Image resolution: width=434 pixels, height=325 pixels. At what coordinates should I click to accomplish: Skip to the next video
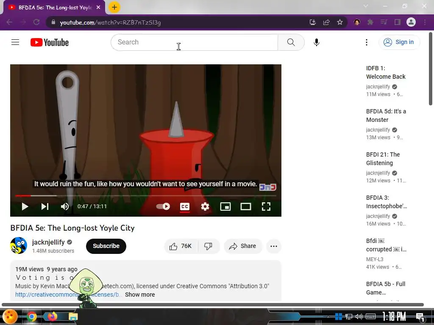click(x=45, y=207)
